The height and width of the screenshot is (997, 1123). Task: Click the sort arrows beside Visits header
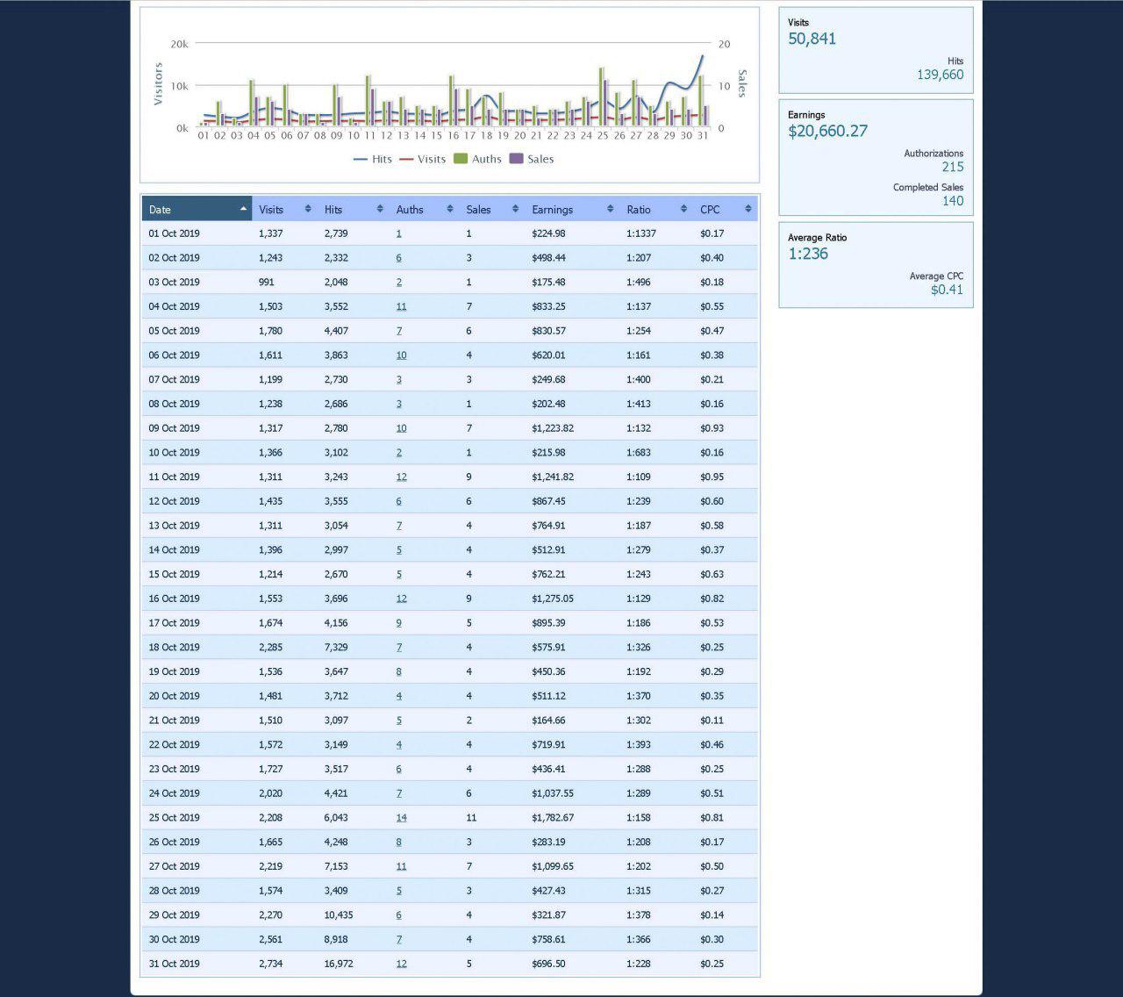click(308, 209)
